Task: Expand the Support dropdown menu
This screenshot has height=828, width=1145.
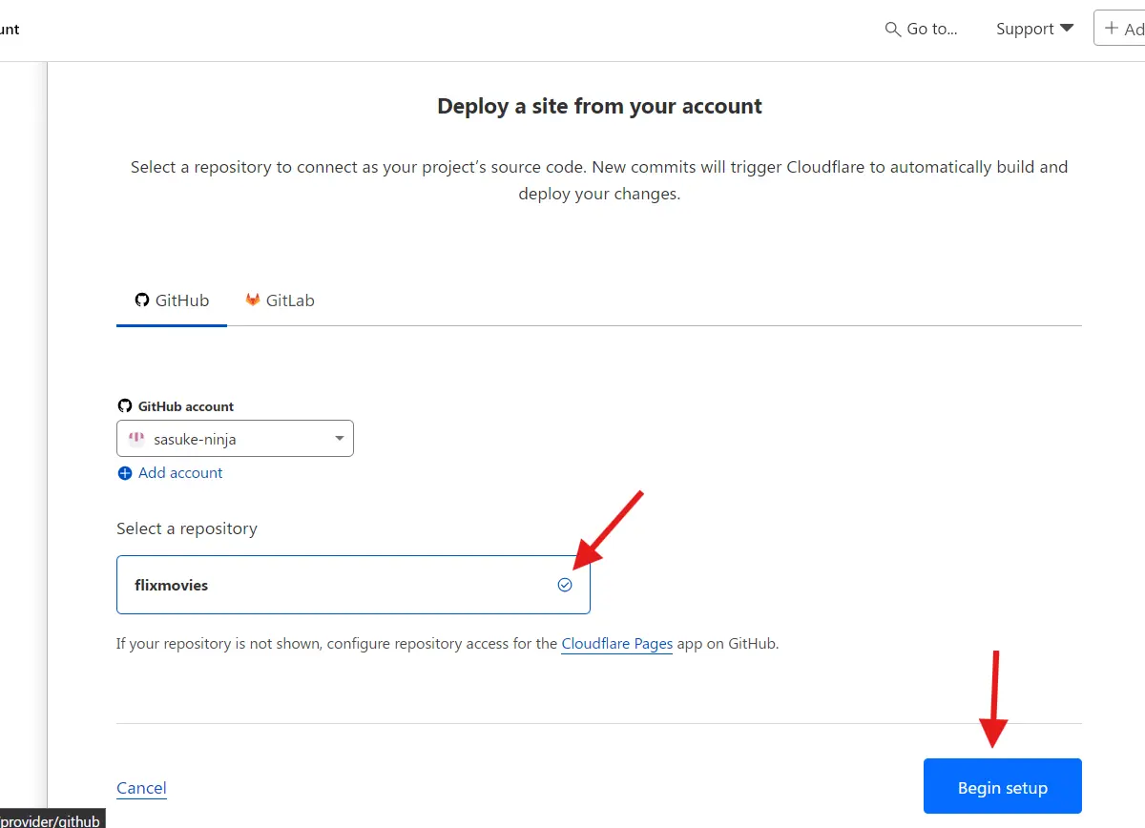Action: (x=1034, y=29)
